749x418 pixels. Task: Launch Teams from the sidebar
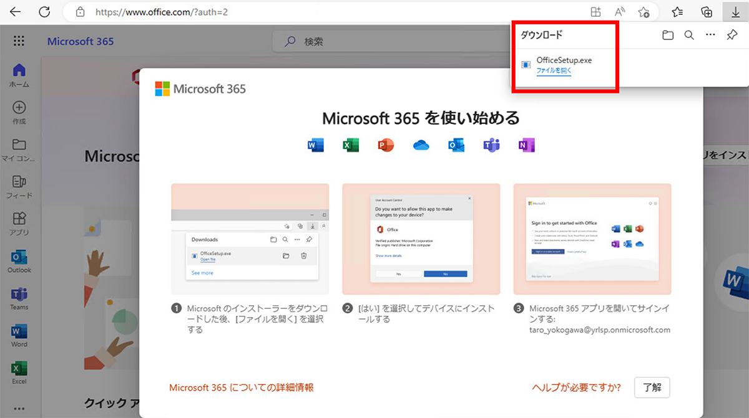pyautogui.click(x=19, y=299)
